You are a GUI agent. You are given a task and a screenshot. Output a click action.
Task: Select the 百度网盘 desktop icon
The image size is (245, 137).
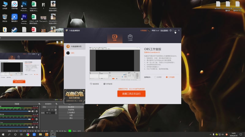[14, 5]
